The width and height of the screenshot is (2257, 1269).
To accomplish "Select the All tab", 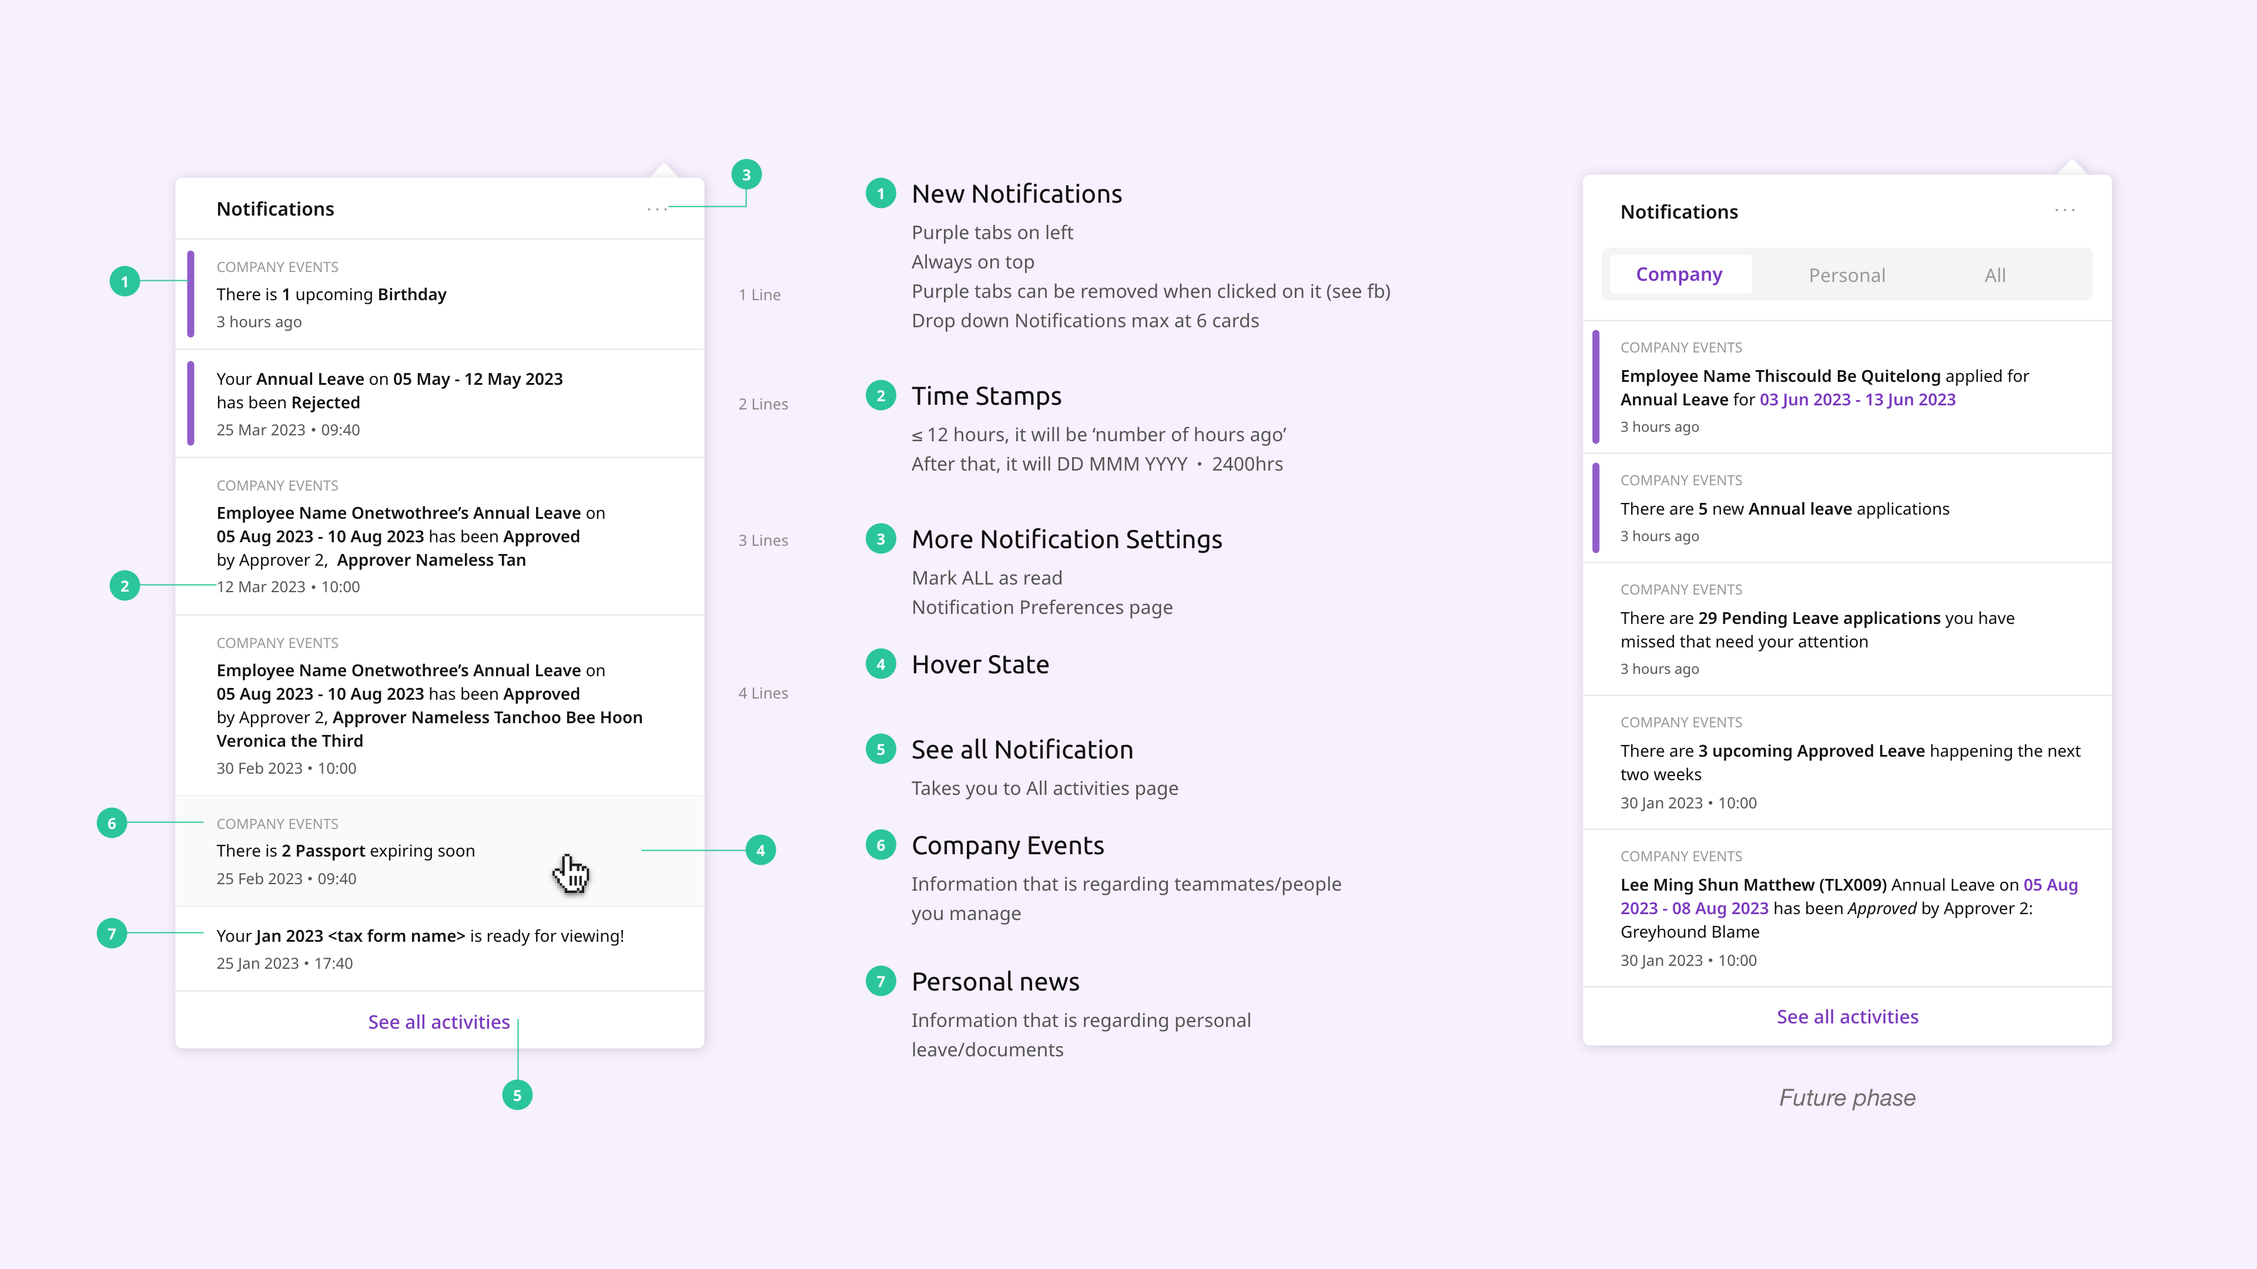I will coord(1994,275).
